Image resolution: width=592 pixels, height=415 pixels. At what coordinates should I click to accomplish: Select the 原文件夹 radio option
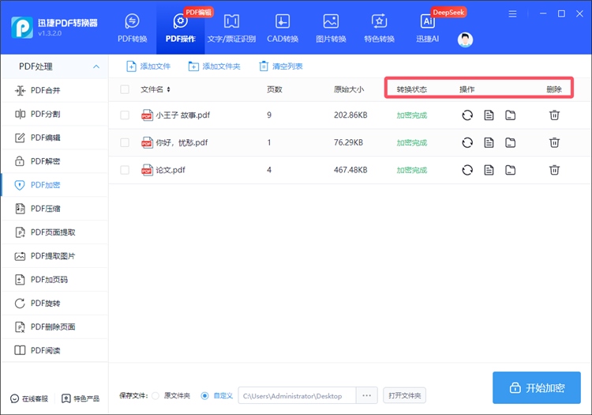pos(155,396)
